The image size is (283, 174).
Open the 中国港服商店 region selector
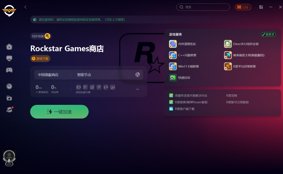pos(48,75)
